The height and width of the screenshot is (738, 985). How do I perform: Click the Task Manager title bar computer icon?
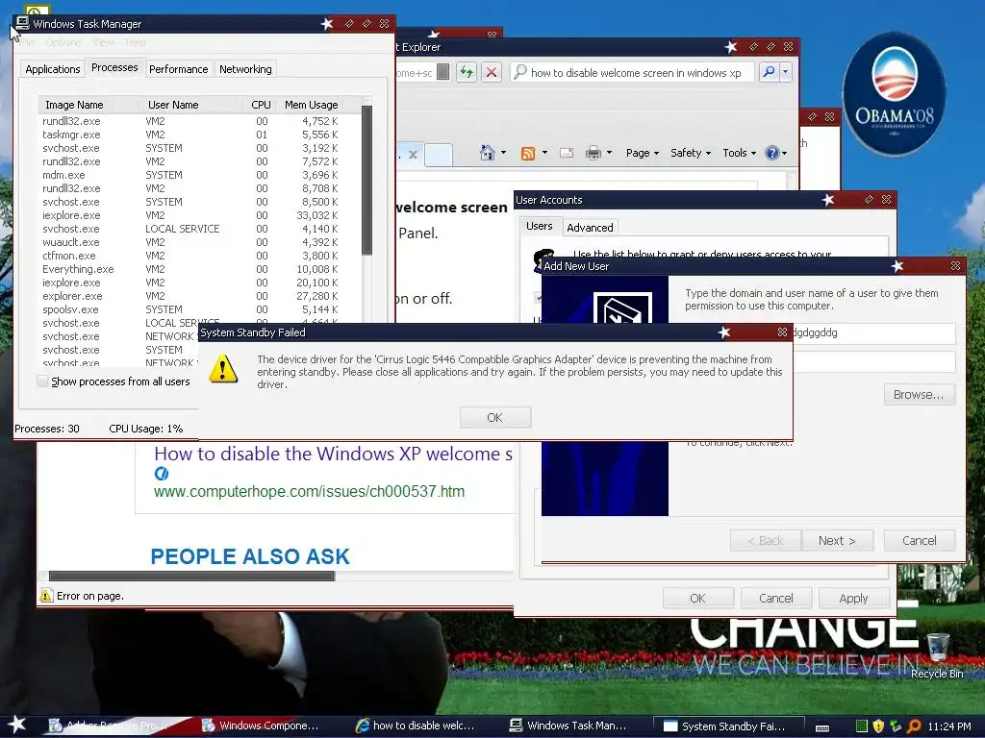[x=22, y=23]
